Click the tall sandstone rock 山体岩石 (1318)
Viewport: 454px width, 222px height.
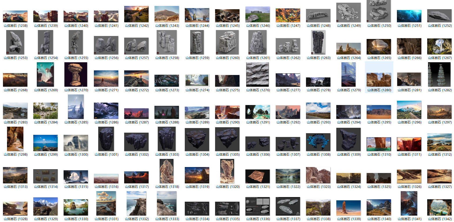pyautogui.click(x=167, y=171)
